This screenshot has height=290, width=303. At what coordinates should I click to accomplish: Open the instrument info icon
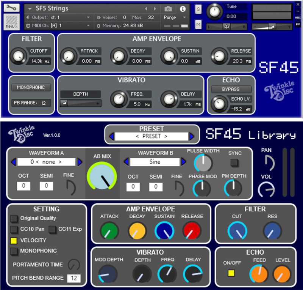[183, 8]
